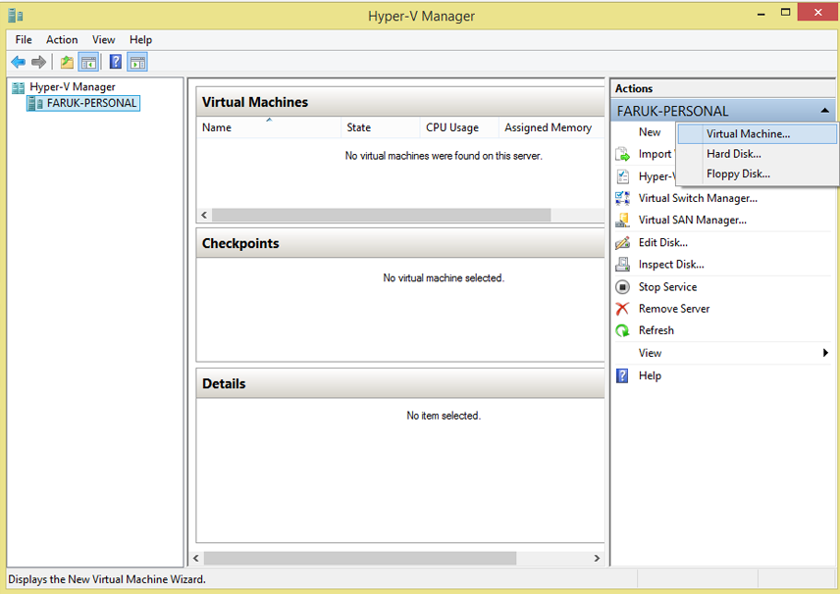The width and height of the screenshot is (840, 594).
Task: Open Virtual SAN Manager...
Action: pos(692,220)
